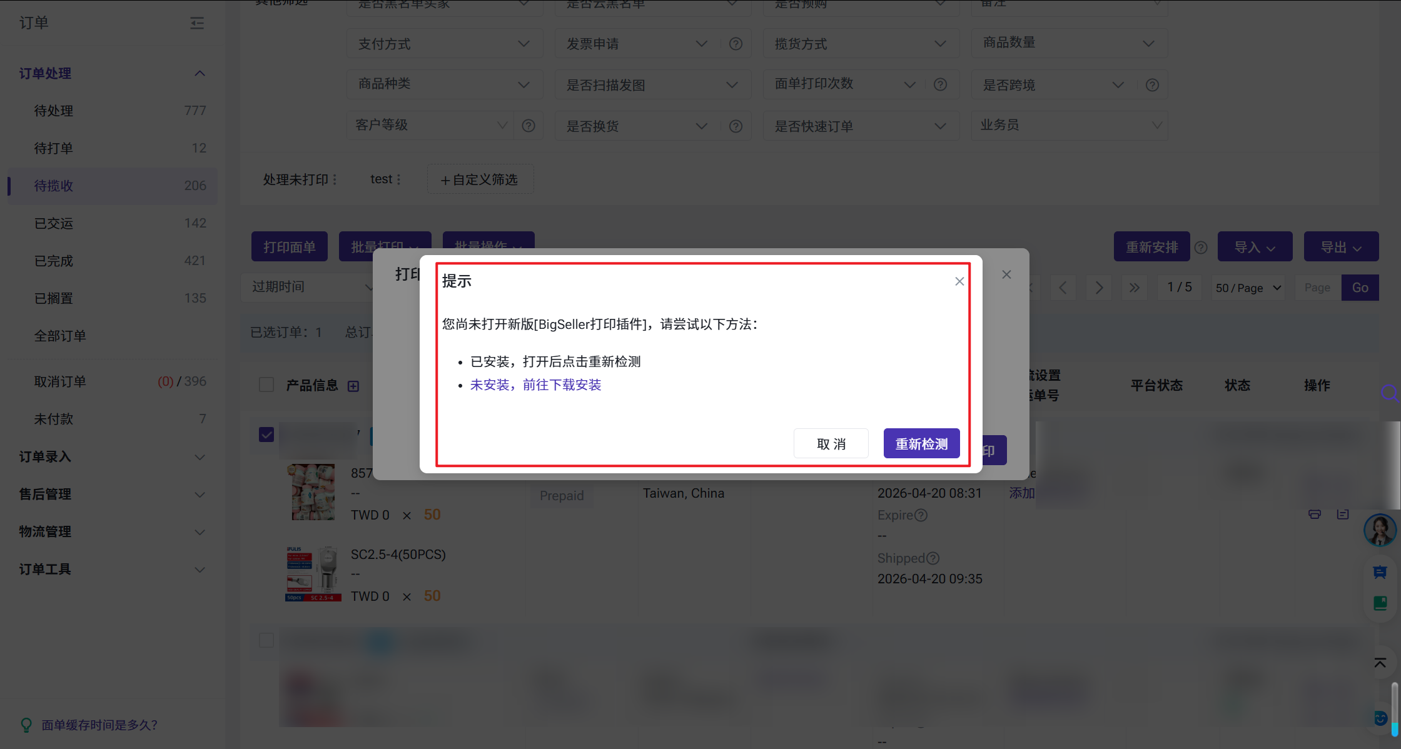Click the customer service avatar icon

(x=1379, y=530)
